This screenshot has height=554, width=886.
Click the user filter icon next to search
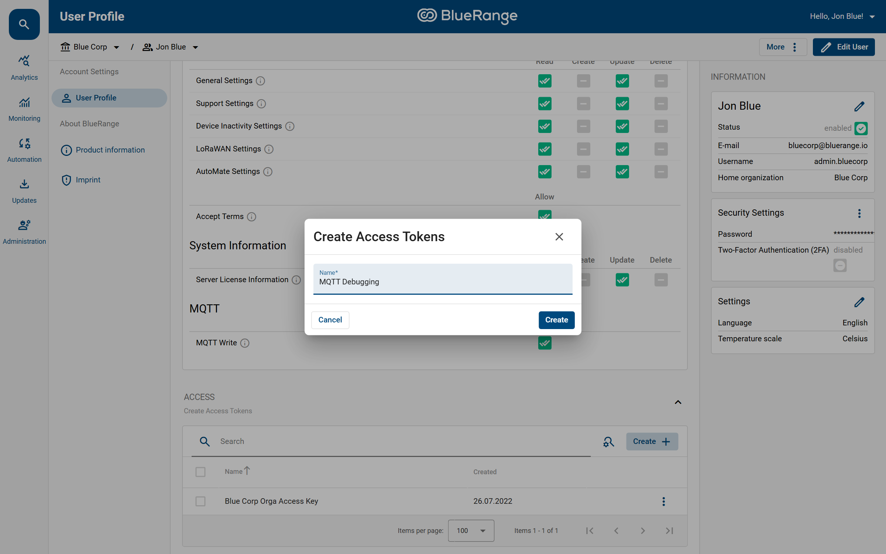click(609, 442)
